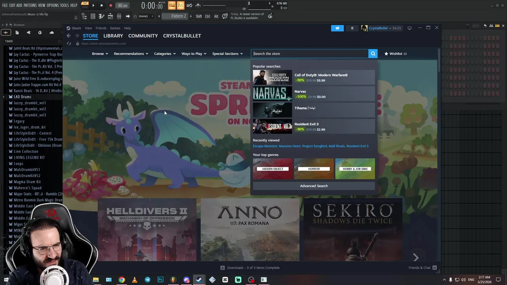Toggle the Ctrl key button
The height and width of the screenshot is (285, 507).
pyautogui.click(x=208, y=16)
